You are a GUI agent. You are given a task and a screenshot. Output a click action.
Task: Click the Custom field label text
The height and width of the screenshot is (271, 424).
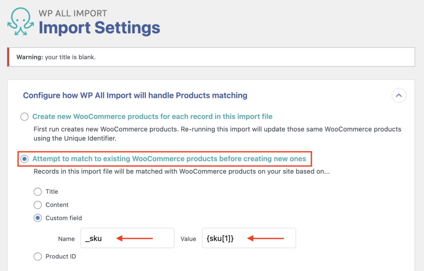63,218
